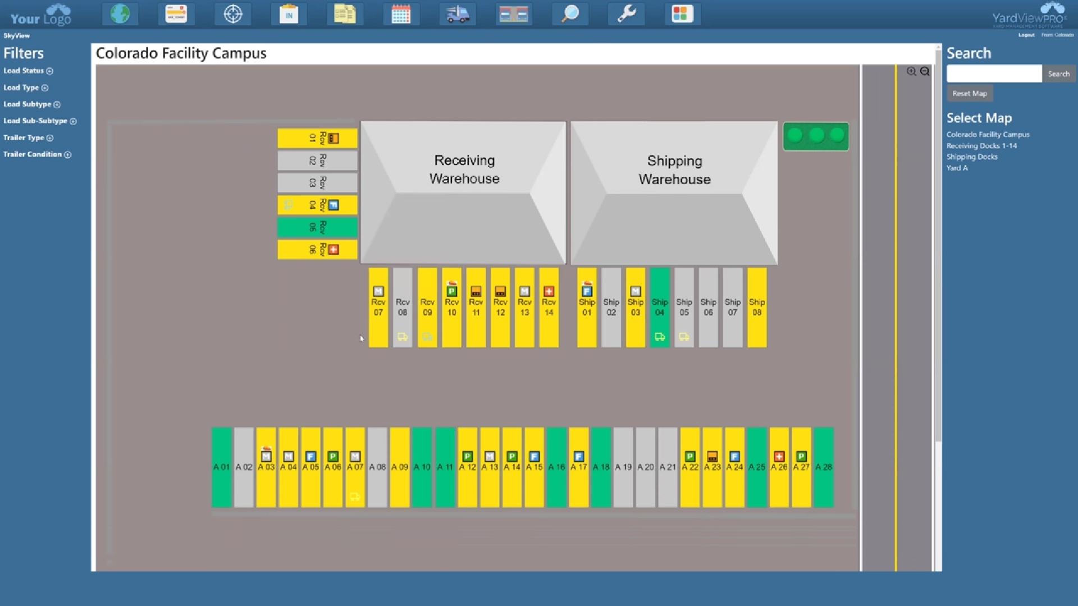Click the globe map view icon

[120, 14]
